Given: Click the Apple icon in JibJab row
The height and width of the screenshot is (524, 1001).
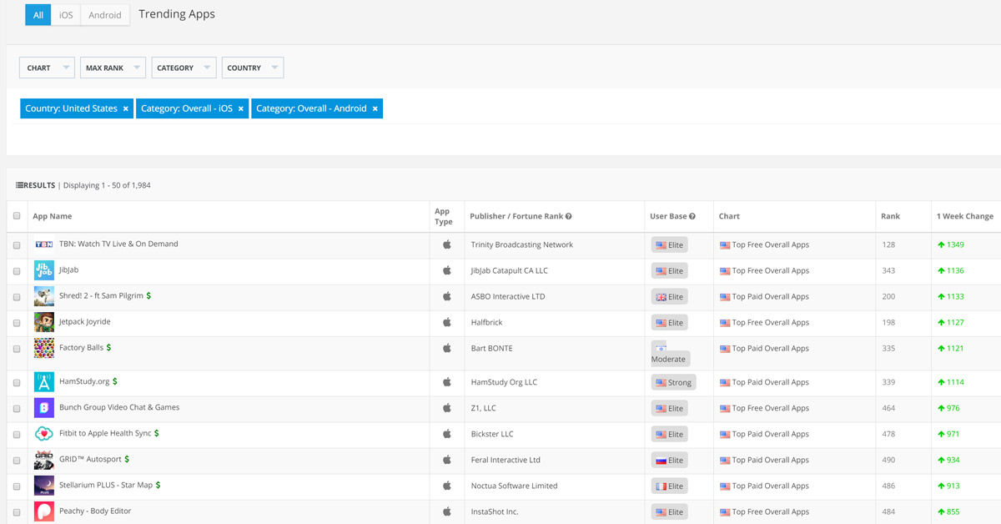Looking at the screenshot, I should tap(446, 270).
